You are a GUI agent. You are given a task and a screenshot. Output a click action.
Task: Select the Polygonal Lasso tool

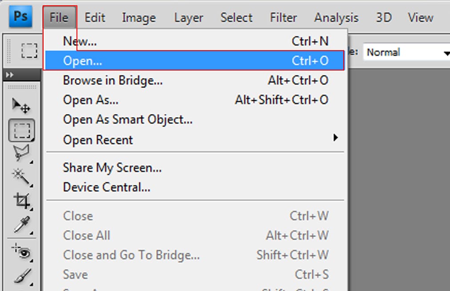point(21,153)
